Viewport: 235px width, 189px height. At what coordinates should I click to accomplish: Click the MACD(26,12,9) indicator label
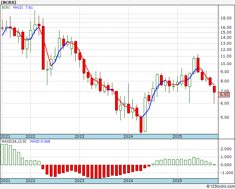click(x=14, y=142)
